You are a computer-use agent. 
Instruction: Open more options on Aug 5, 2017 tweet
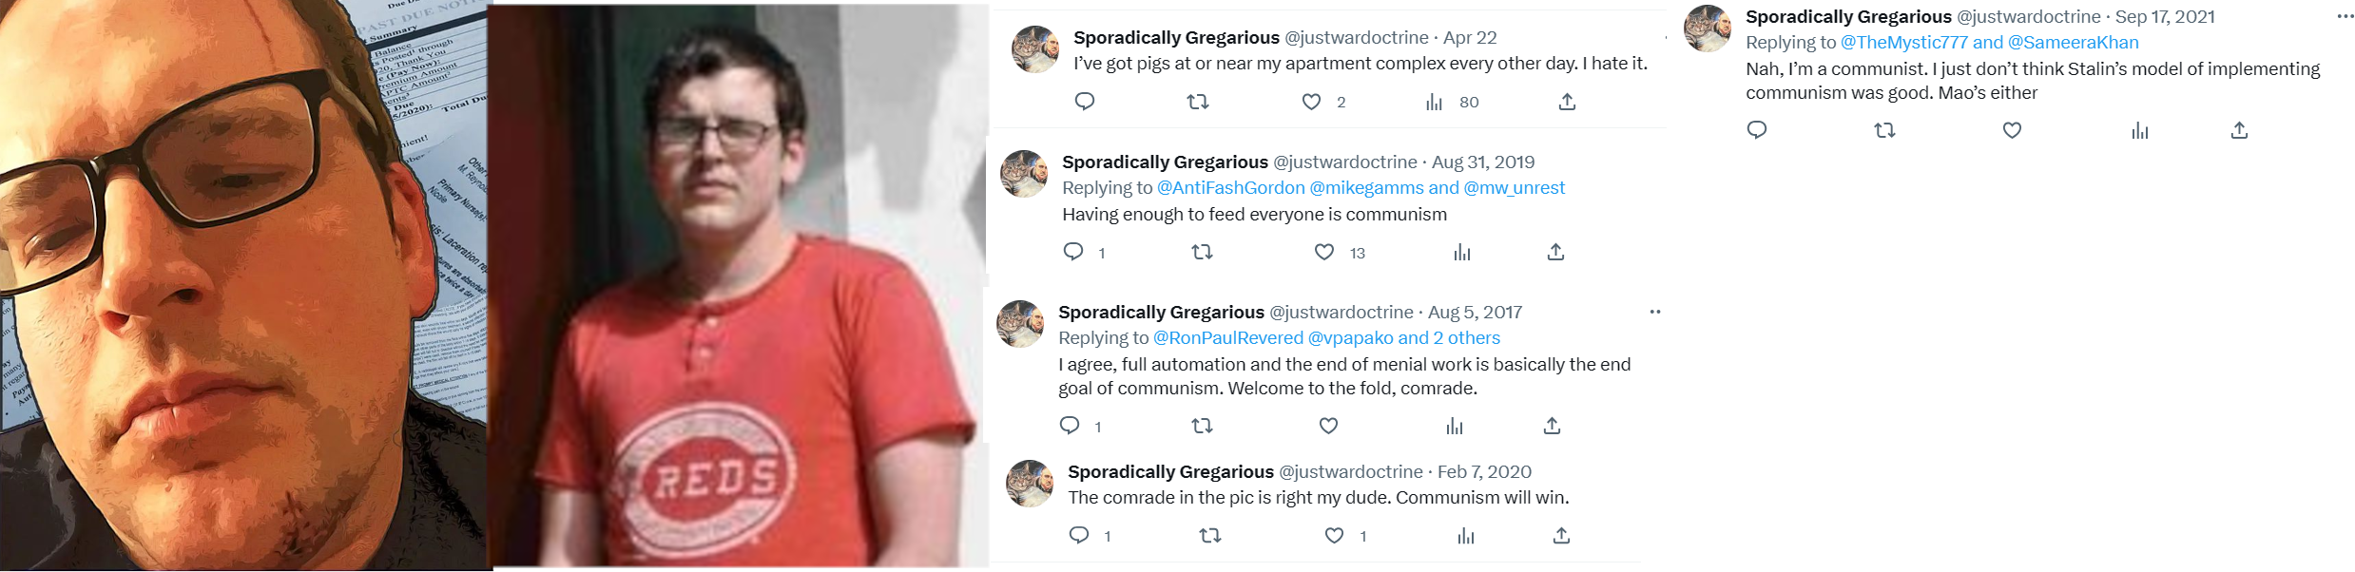pos(1655,312)
